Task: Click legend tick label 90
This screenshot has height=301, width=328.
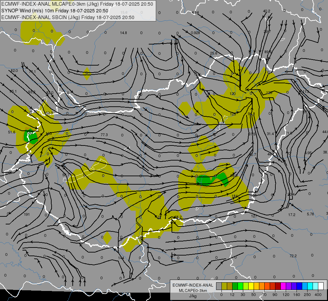Action: point(275,295)
